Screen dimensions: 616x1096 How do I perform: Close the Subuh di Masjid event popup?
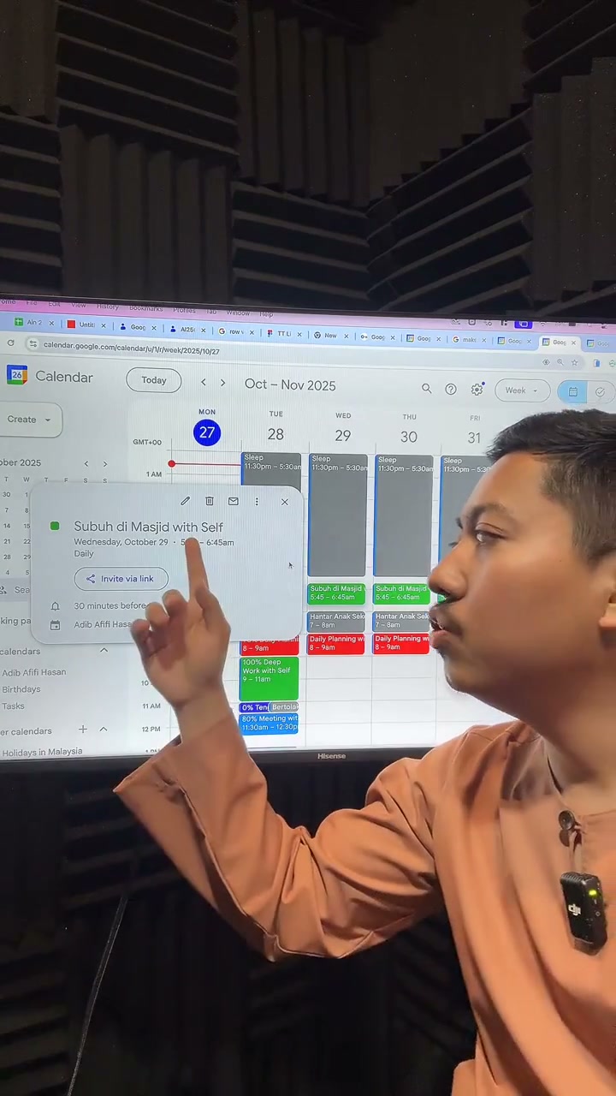[x=285, y=502]
